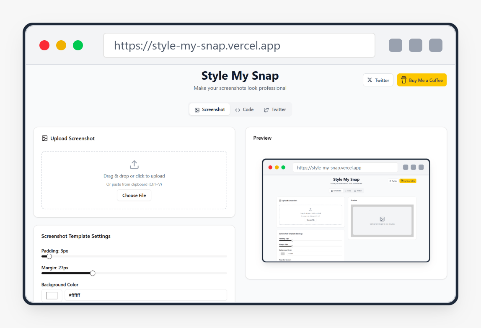Image resolution: width=481 pixels, height=328 pixels.
Task: Click the Buy Me a Coffee button
Action: tap(422, 80)
